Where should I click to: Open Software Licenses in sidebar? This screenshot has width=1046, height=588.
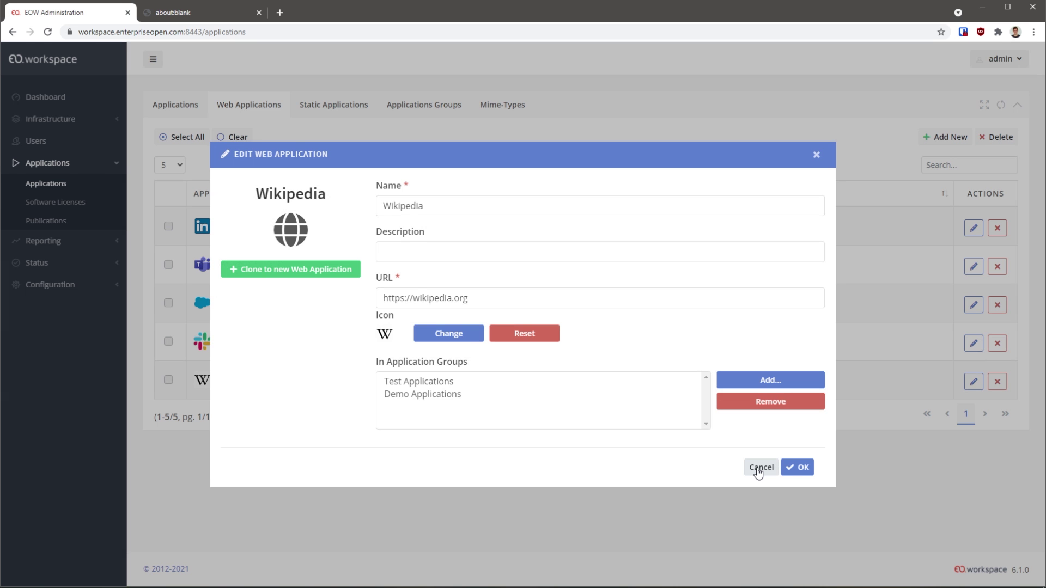55,202
